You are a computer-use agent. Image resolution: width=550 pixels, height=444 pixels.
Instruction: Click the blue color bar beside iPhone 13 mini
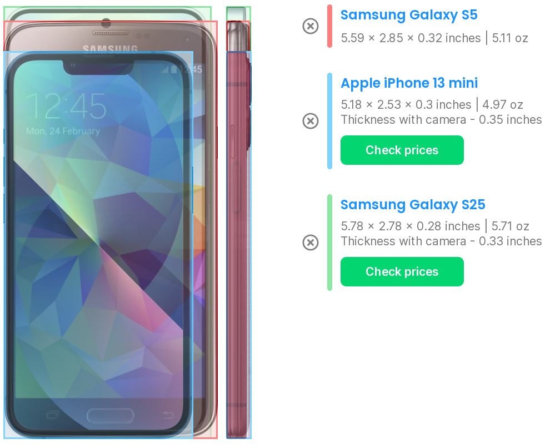click(x=329, y=121)
